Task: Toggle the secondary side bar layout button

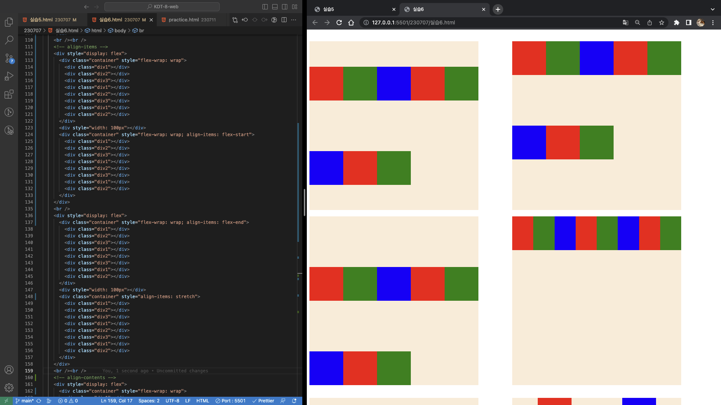Action: (x=285, y=7)
